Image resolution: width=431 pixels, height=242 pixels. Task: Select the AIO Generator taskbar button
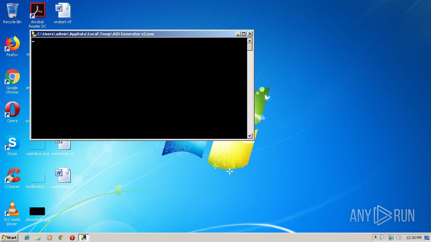pyautogui.click(x=84, y=238)
